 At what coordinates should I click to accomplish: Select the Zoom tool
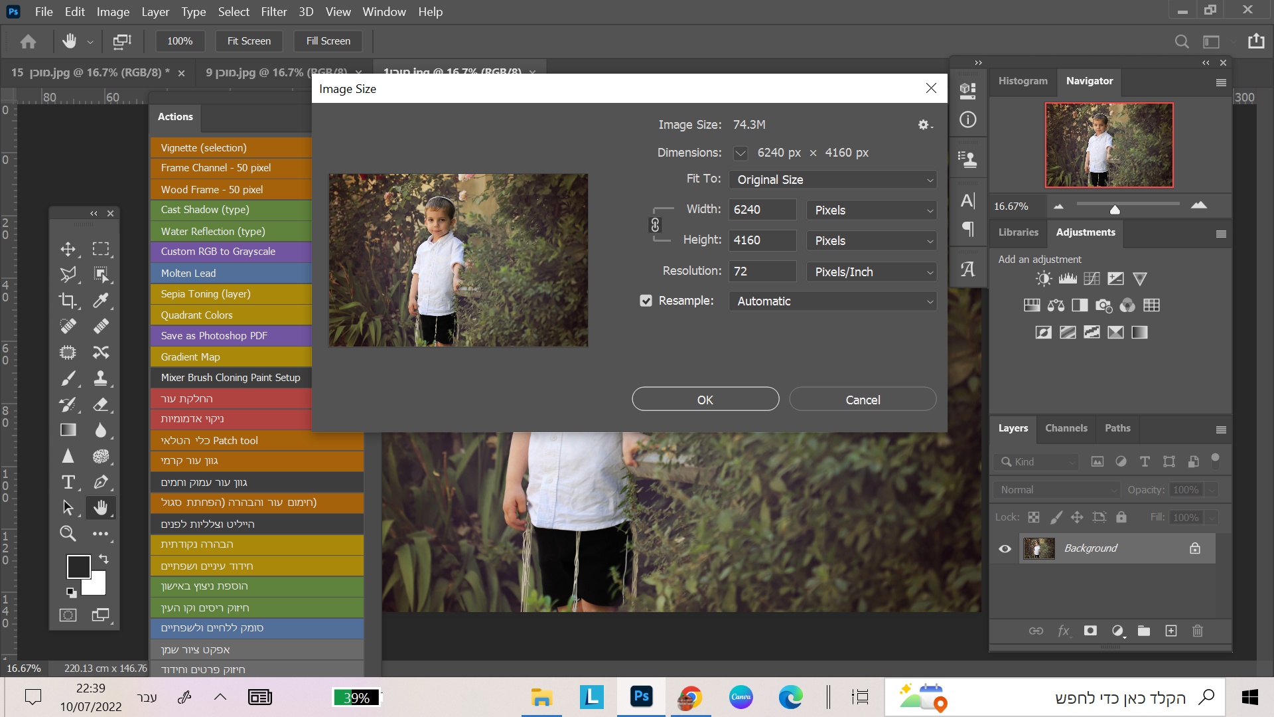coord(68,533)
